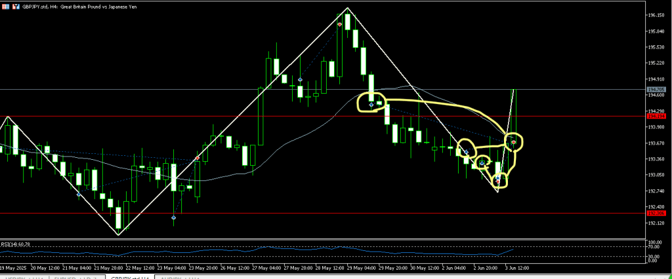
Task: Click the blue trade marker near 194.9 on 27 May
Action: pyautogui.click(x=300, y=79)
